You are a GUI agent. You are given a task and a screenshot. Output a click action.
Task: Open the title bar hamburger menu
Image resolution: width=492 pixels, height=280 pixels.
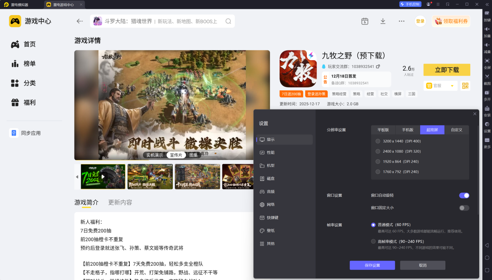438,4
